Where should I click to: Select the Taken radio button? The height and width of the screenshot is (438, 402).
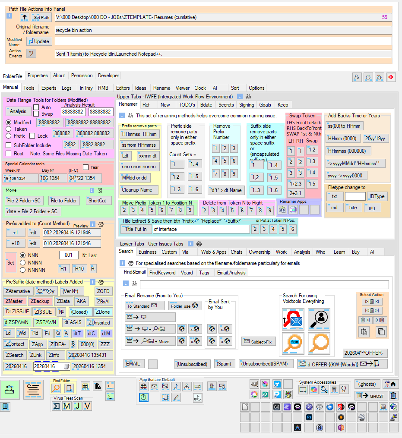(x=9, y=129)
